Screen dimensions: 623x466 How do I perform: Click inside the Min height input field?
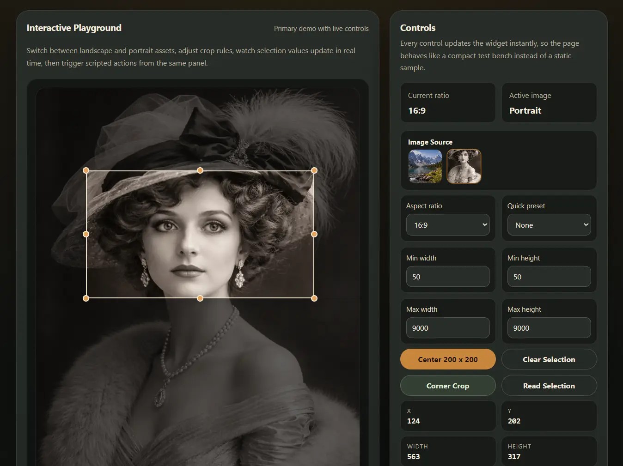click(x=549, y=277)
